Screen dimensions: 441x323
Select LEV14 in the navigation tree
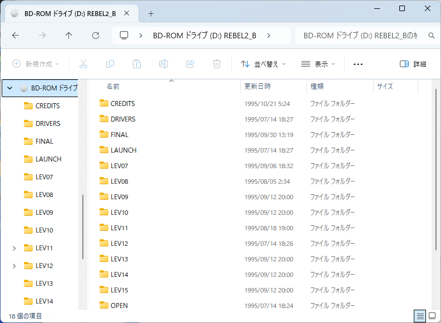(x=44, y=301)
